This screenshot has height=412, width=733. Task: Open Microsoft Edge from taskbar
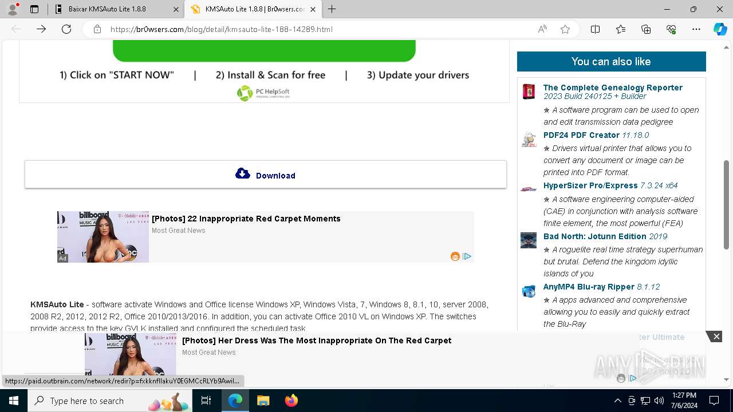pyautogui.click(x=235, y=401)
